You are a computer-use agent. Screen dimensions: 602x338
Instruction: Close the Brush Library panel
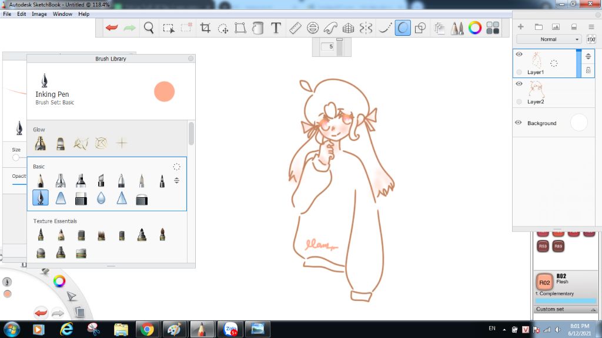tap(191, 59)
